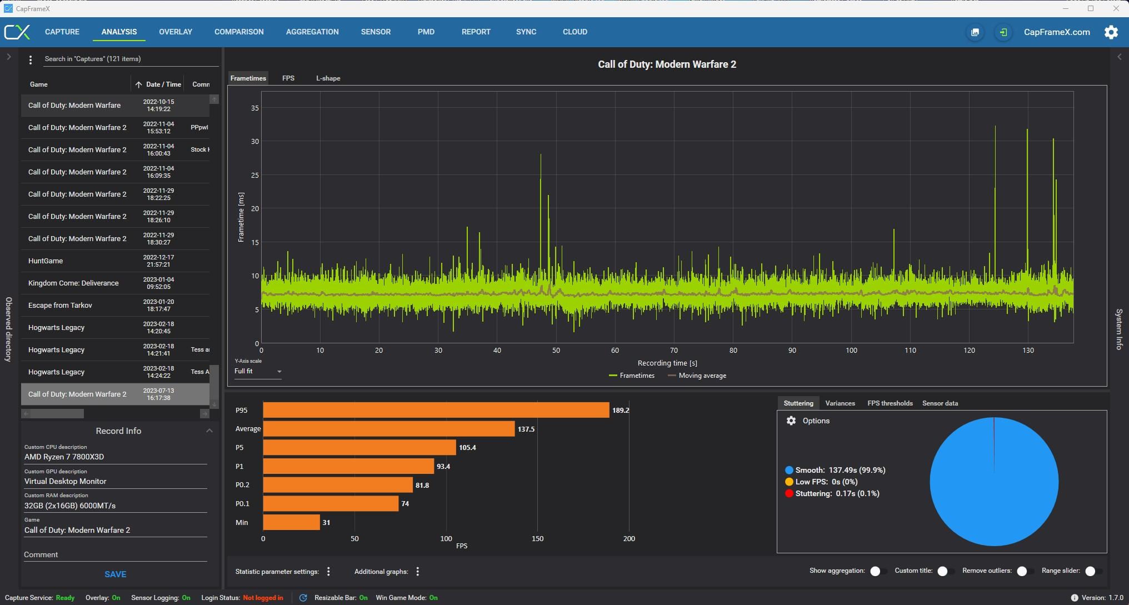Toggle Show aggregation switch
The image size is (1129, 605).
click(x=878, y=571)
